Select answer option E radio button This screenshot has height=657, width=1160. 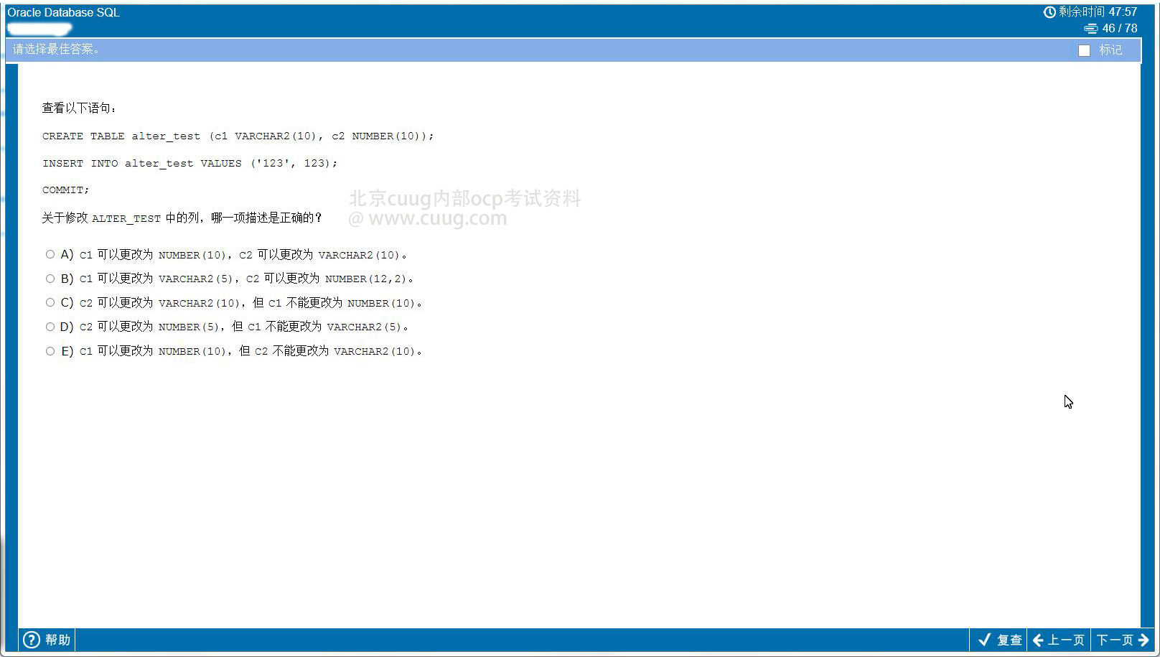point(50,351)
